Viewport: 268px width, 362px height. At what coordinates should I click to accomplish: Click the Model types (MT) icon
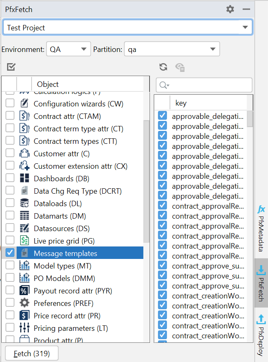[24, 266]
